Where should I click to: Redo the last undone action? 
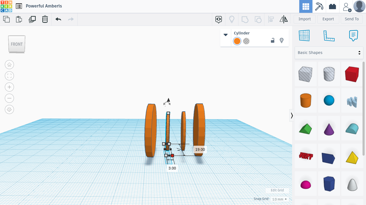point(71,19)
